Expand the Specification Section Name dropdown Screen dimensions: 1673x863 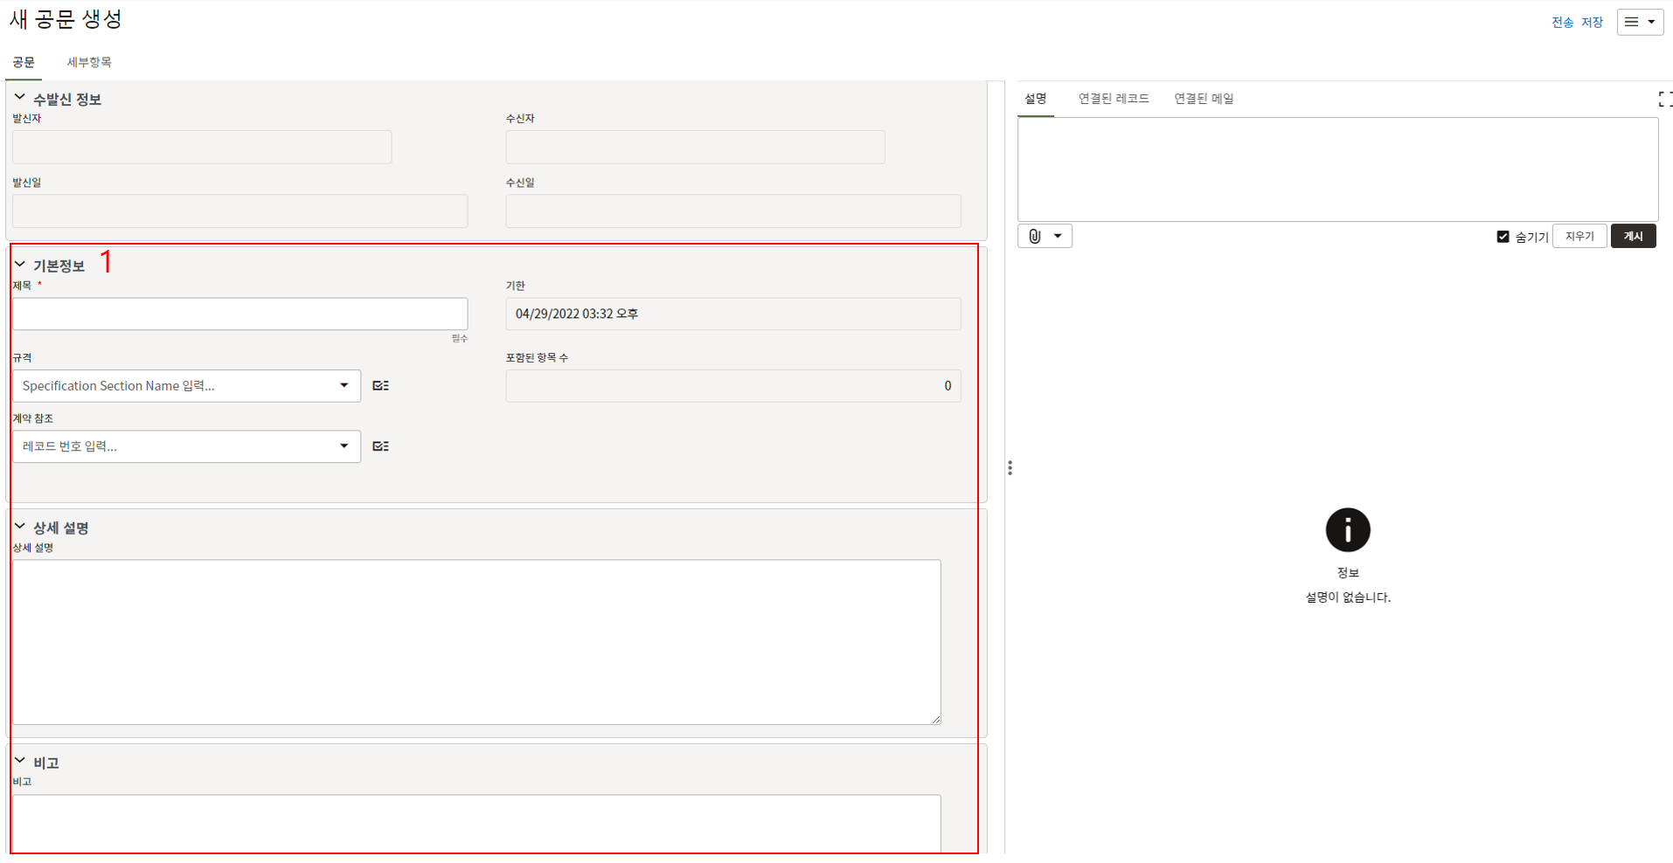344,386
